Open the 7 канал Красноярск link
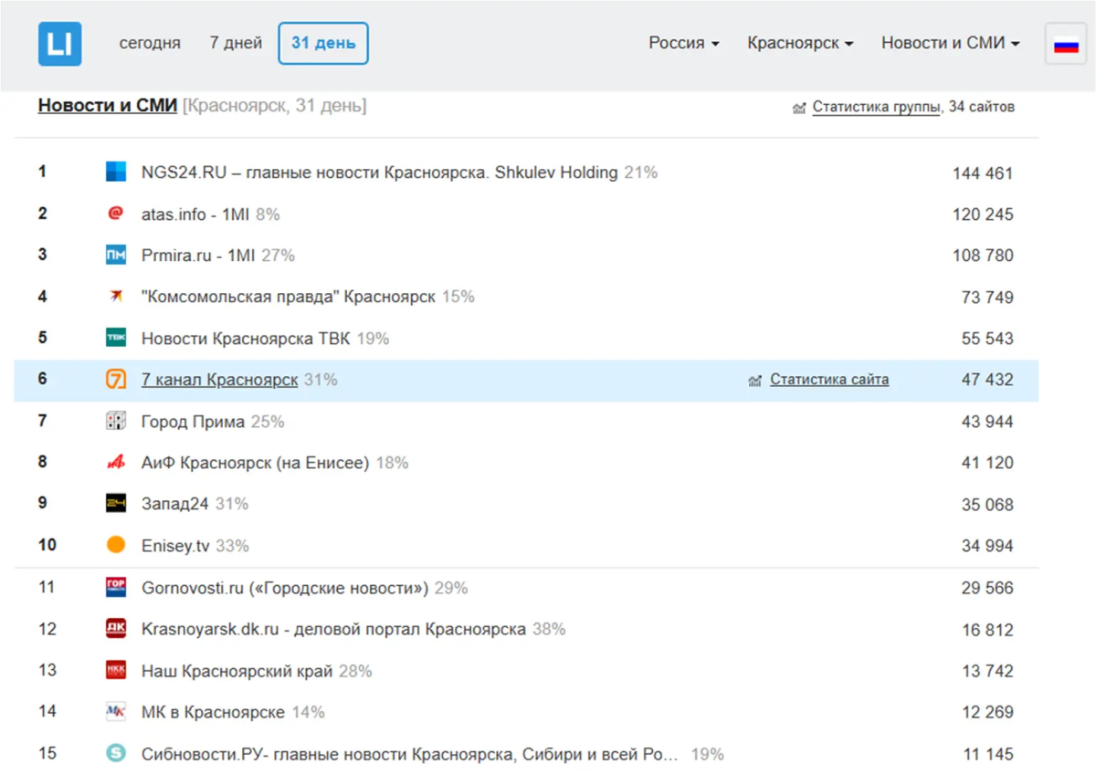 (x=219, y=380)
